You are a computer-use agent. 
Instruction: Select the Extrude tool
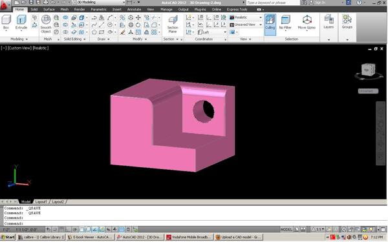coord(21,22)
